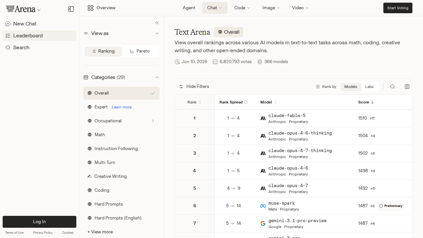Image resolution: width=423 pixels, height=238 pixels.
Task: Collapse the left sidebar panel icon
Action: pyautogui.click(x=71, y=9)
